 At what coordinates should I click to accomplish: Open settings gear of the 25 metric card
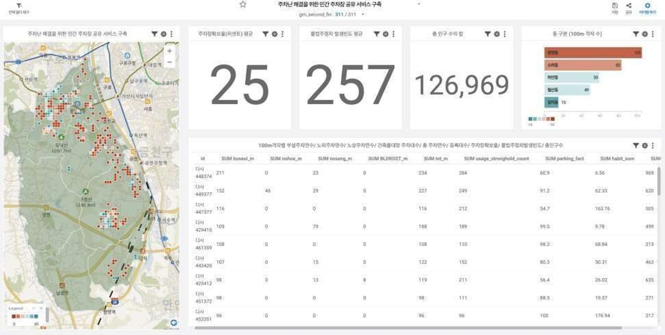click(x=274, y=34)
